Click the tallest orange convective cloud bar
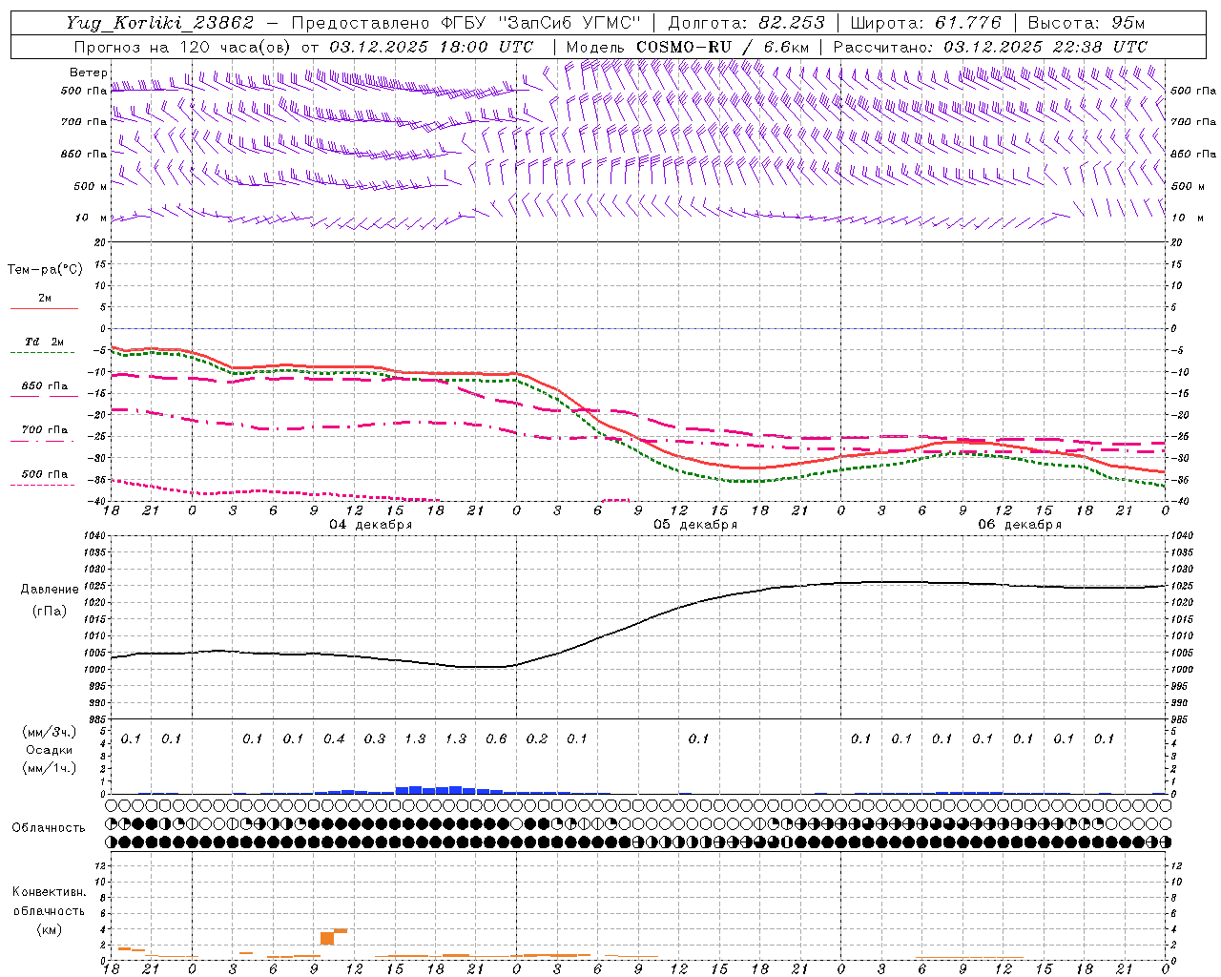This screenshot has height=977, width=1221. click(x=327, y=939)
